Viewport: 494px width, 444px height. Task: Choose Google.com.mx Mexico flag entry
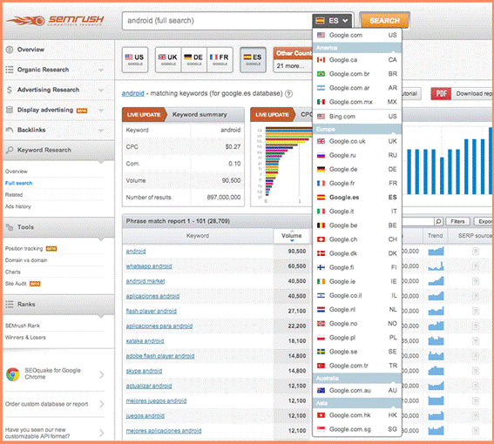tap(357, 102)
